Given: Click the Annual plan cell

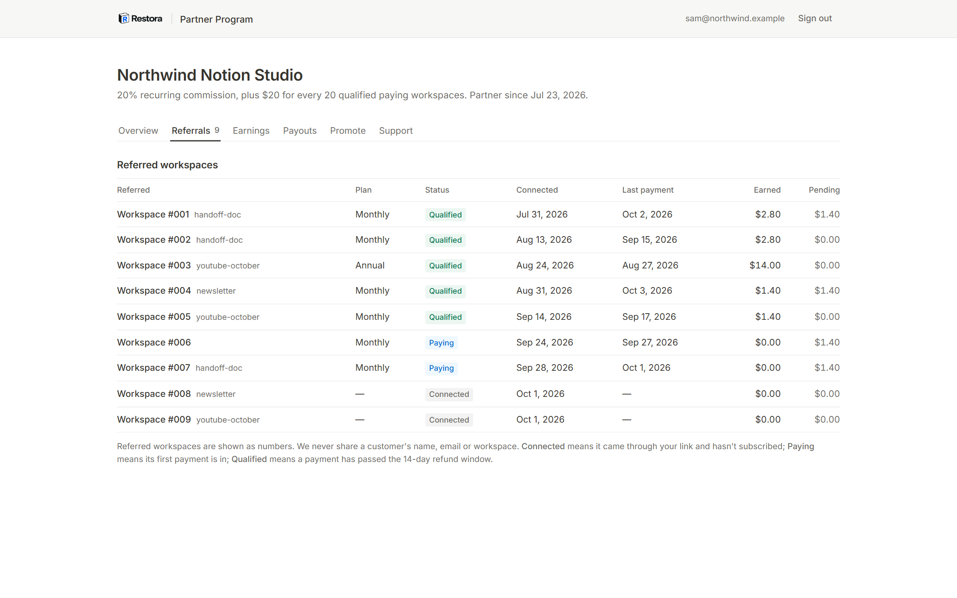Looking at the screenshot, I should 370,265.
